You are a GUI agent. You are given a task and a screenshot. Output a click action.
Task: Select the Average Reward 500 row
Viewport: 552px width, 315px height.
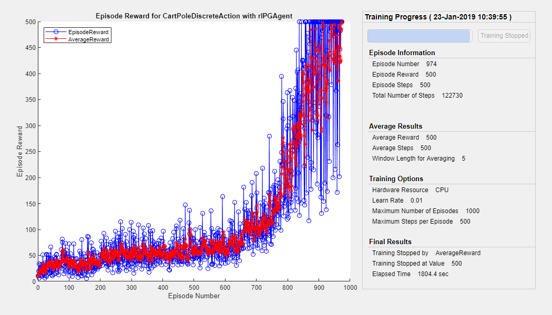[404, 138]
